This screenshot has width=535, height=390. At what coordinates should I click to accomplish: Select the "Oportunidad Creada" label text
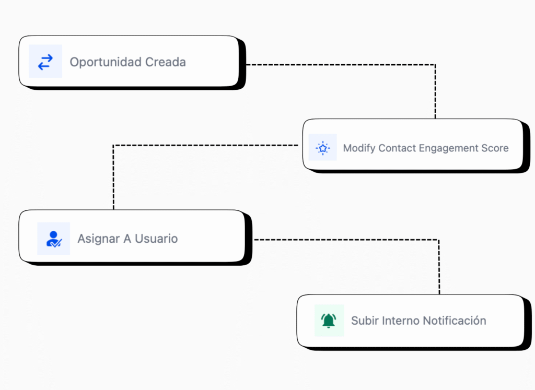[127, 62]
